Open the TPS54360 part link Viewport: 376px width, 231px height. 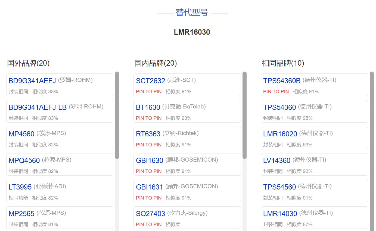pos(279,107)
